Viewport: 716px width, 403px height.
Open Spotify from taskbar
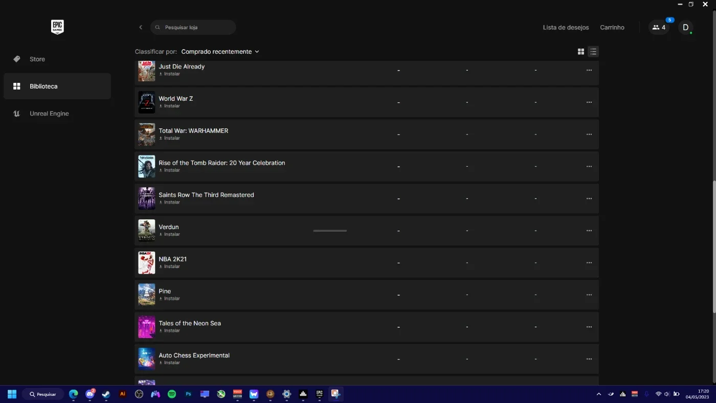[172, 394]
